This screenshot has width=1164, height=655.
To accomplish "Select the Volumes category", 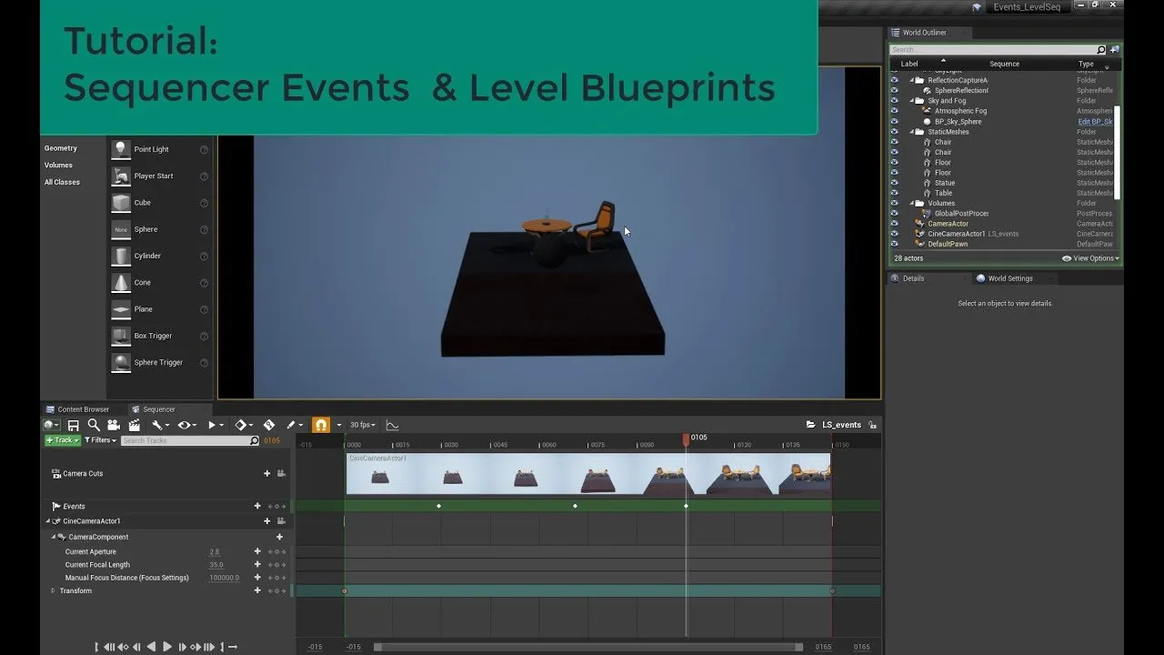I will coord(58,166).
